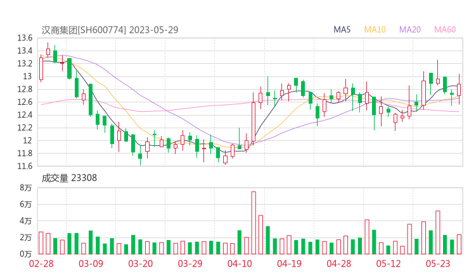
Task: Click the 03-20 date axis label
Action: pos(141,263)
